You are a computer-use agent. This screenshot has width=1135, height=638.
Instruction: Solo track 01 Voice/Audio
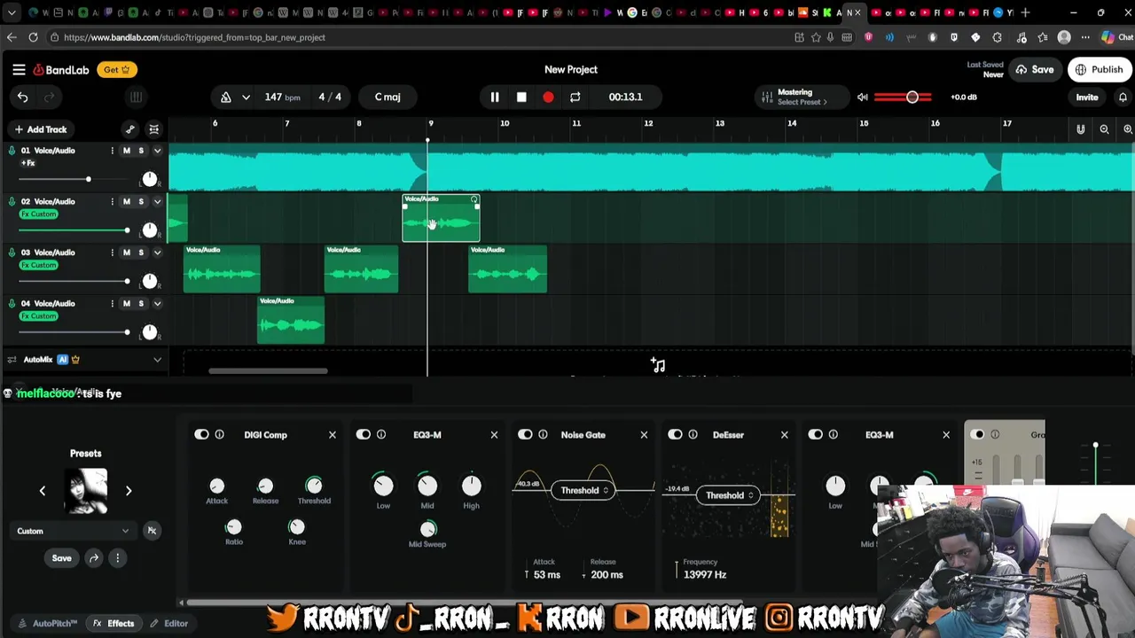(140, 151)
